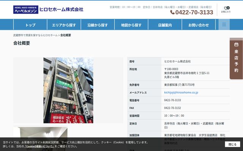Click the お気に入り label under the heart
This screenshot has height=151, width=243.
pyautogui.click(x=226, y=12)
